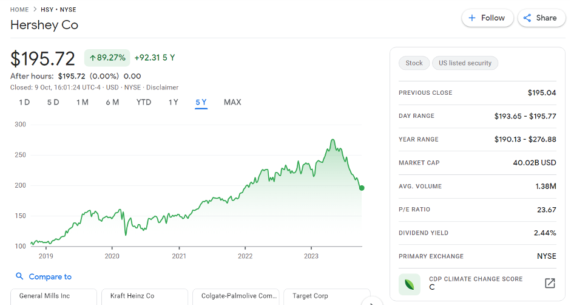This screenshot has height=305, width=571.
Task: Select the 6M time range
Action: pos(112,102)
